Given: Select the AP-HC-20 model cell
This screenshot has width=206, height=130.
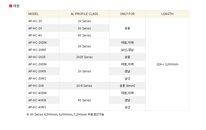Looking at the screenshot, I should pos(43,21).
